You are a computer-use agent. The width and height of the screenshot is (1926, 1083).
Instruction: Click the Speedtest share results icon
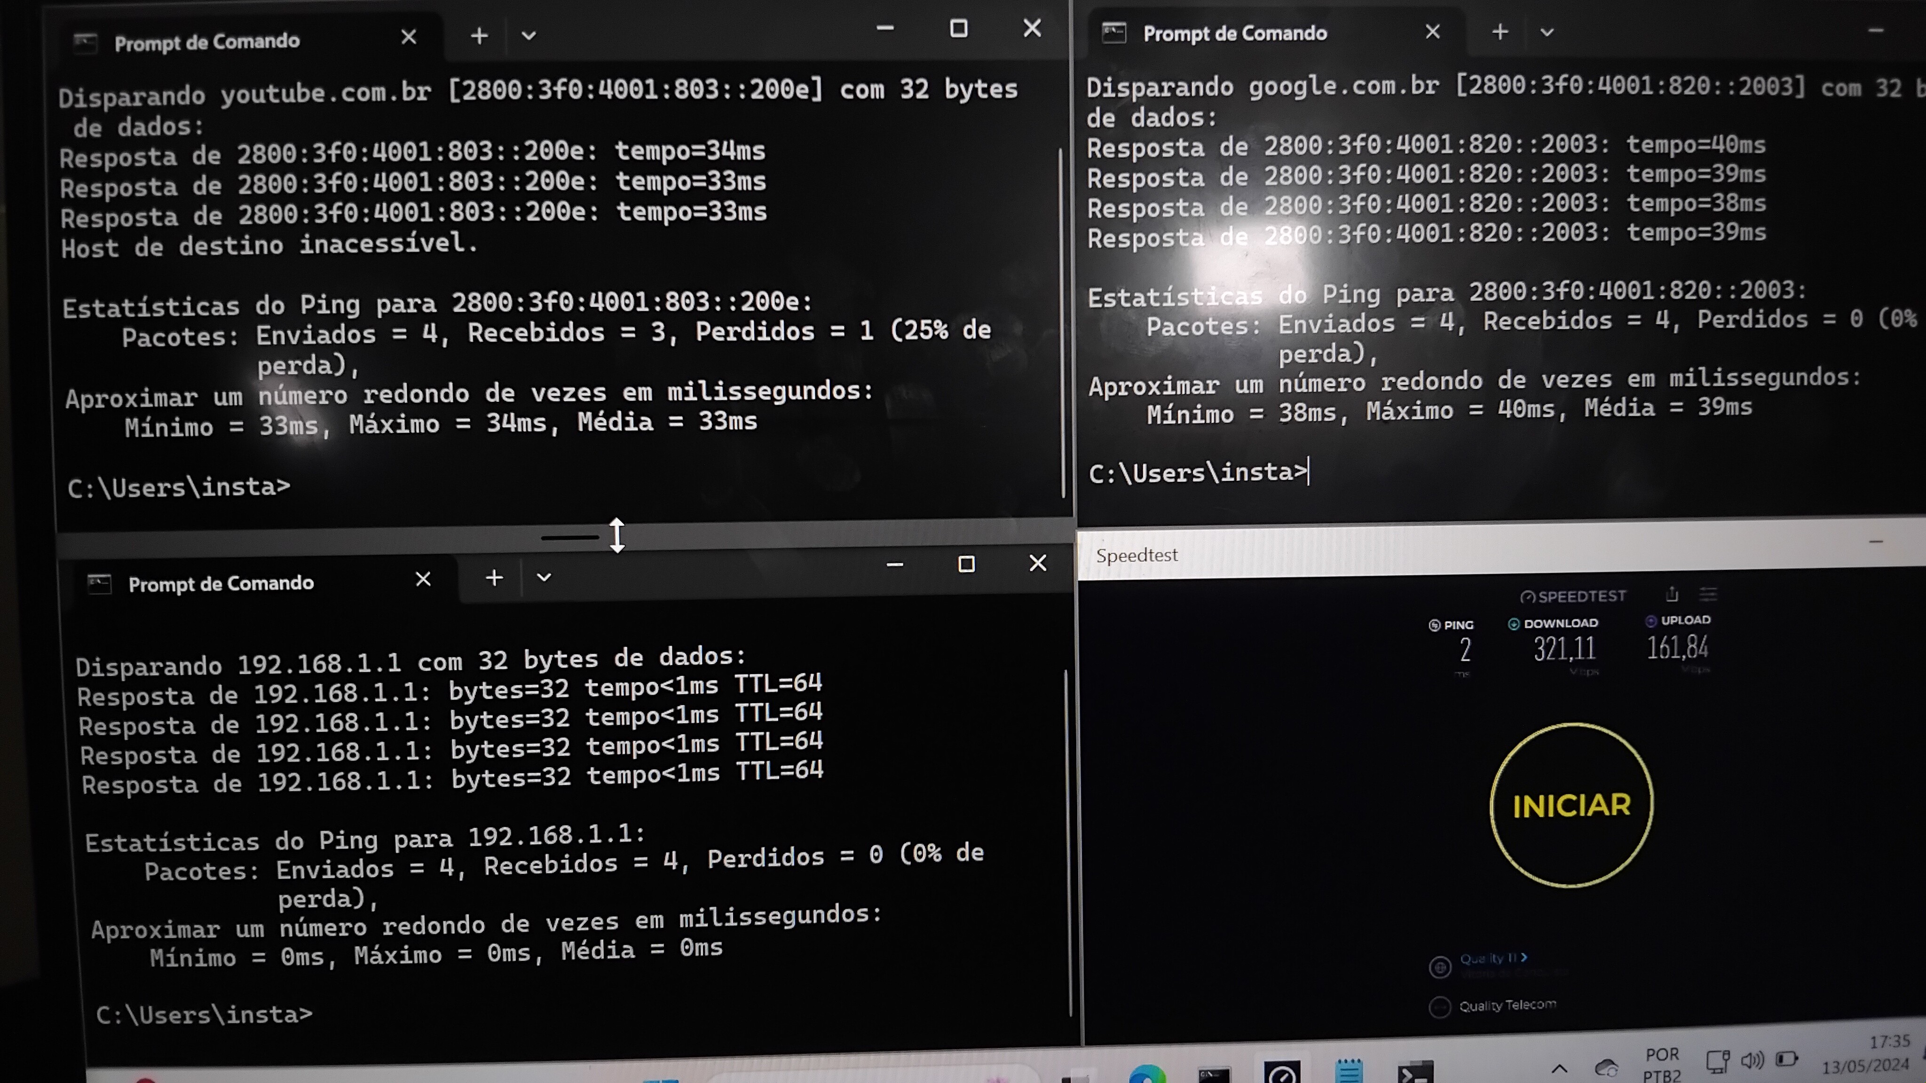(x=1672, y=594)
